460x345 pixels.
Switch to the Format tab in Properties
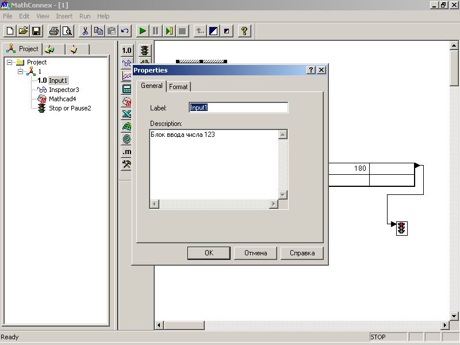[x=178, y=87]
